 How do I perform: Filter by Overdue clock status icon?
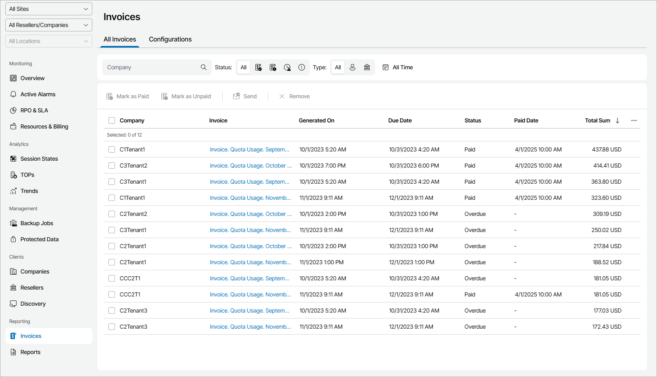(x=287, y=67)
